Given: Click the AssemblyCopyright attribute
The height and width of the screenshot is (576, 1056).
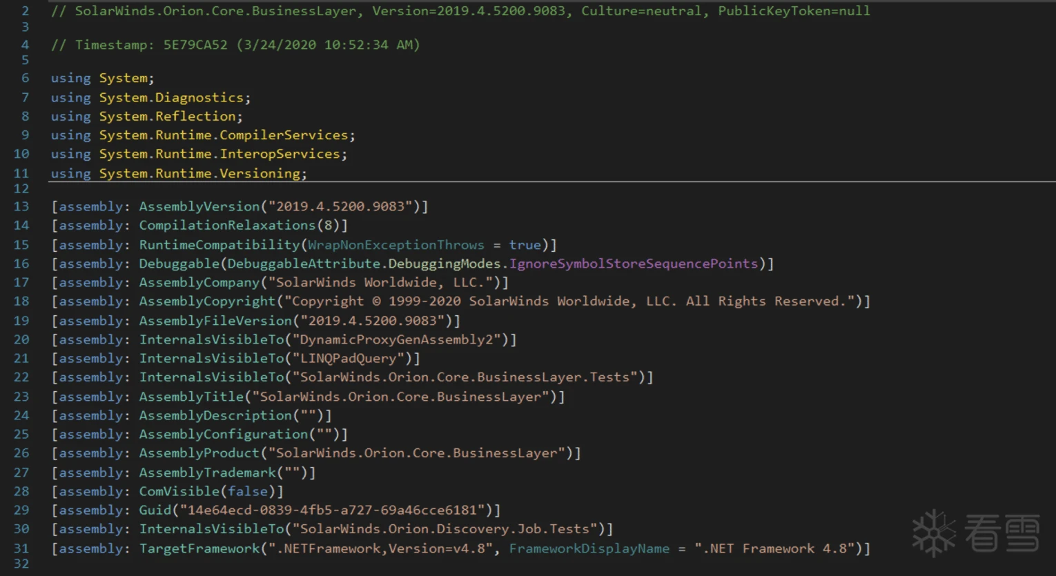Looking at the screenshot, I should coord(207,301).
